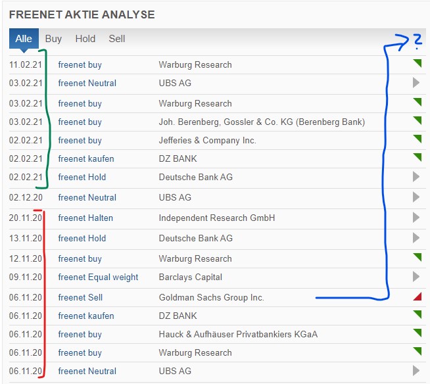Viewport: 430px width, 384px height.
Task: Open freenet kaufen link dated 06.11.20
Action: (86, 316)
